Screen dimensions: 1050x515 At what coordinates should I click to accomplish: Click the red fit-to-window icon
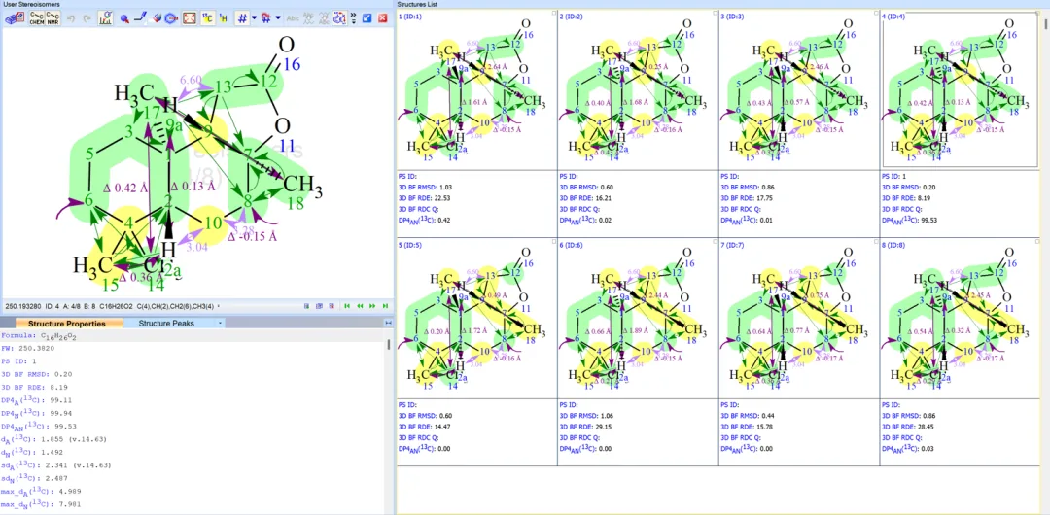(x=190, y=18)
